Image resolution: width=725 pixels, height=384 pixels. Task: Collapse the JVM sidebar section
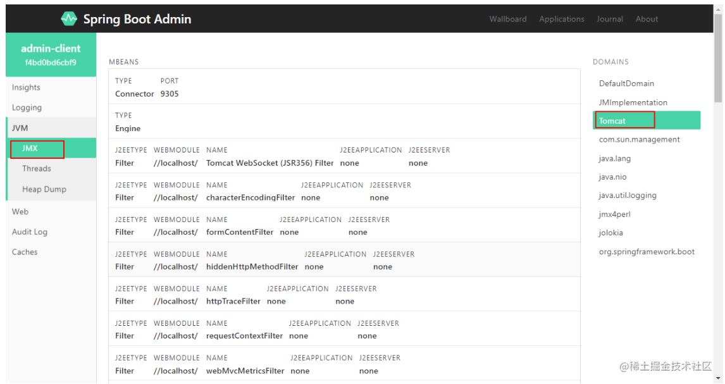tap(51, 128)
